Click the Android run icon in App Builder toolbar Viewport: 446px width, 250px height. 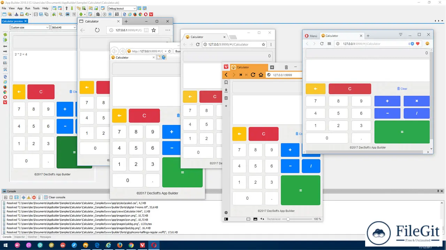point(81,14)
